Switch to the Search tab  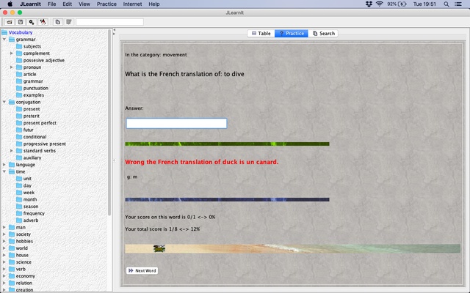click(x=323, y=33)
